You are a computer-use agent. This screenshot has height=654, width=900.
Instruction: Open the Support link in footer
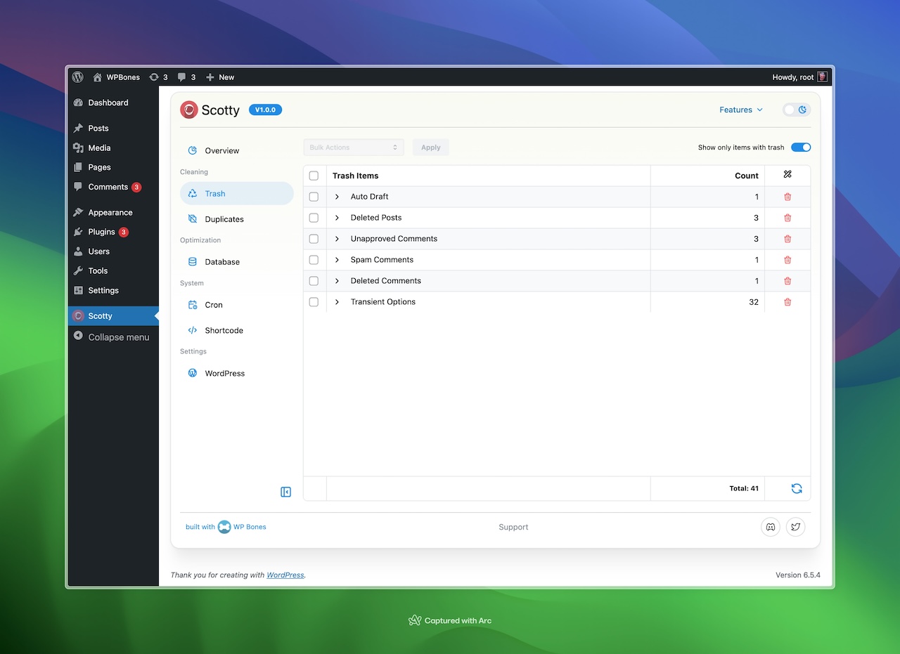coord(513,527)
